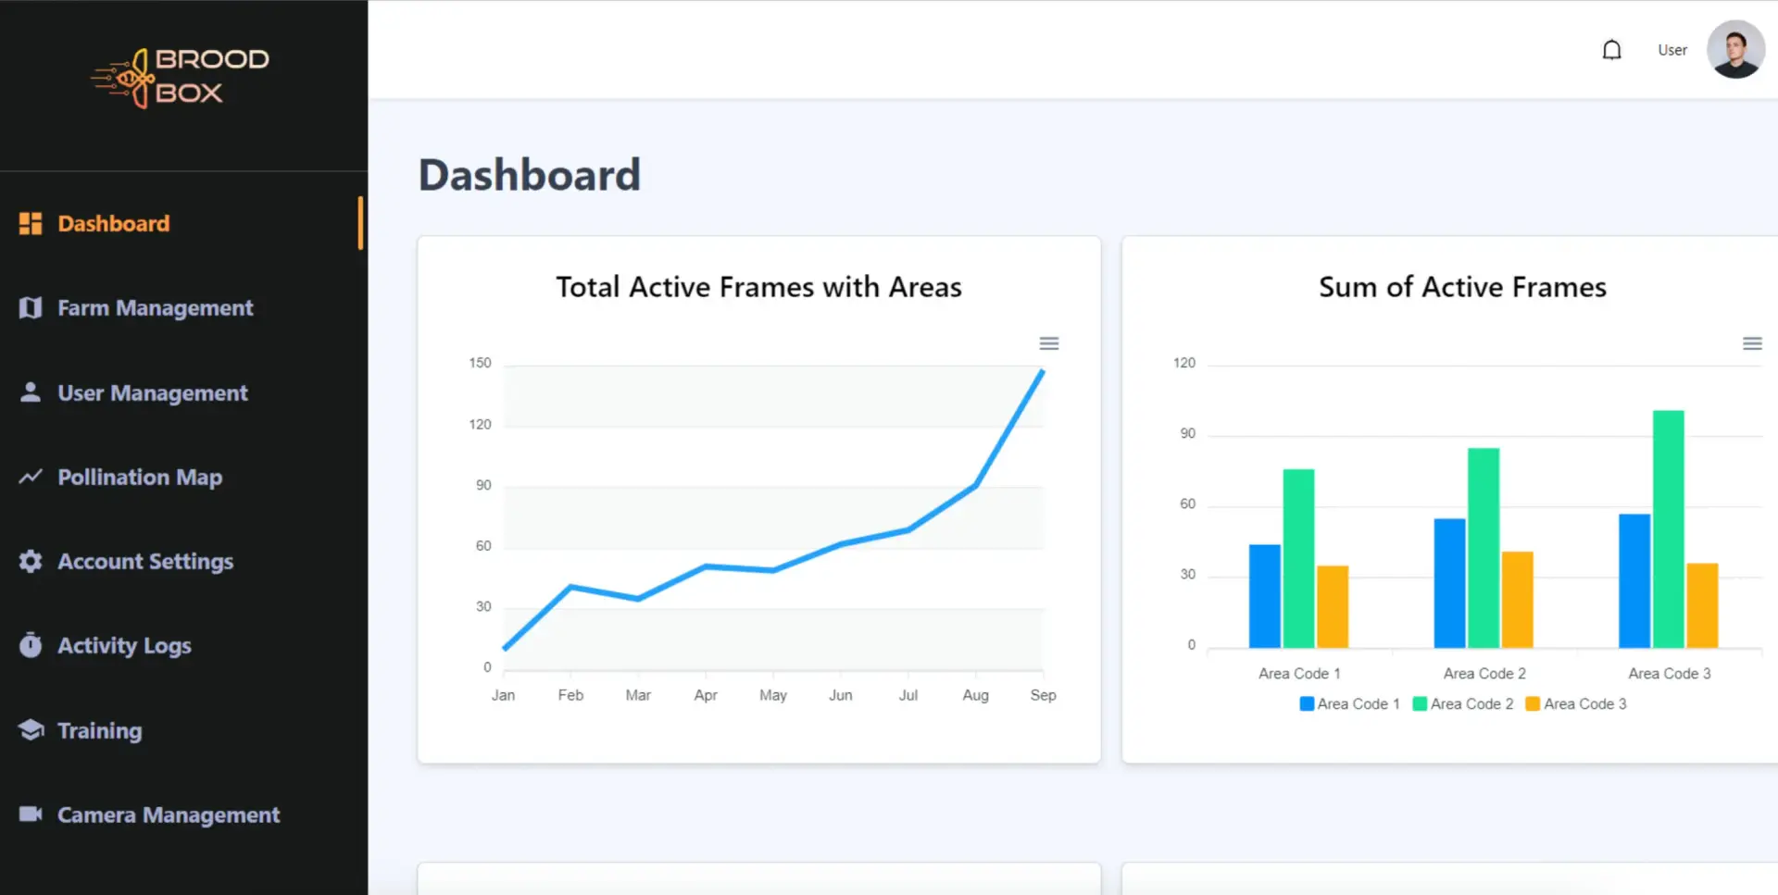Open the Total Active Frames chart menu

coord(1048,343)
